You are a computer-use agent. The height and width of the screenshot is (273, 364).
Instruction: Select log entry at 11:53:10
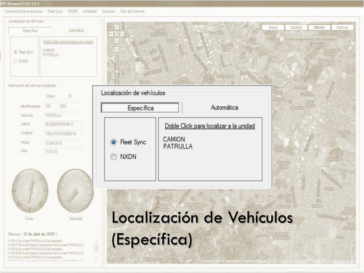[x=35, y=241]
